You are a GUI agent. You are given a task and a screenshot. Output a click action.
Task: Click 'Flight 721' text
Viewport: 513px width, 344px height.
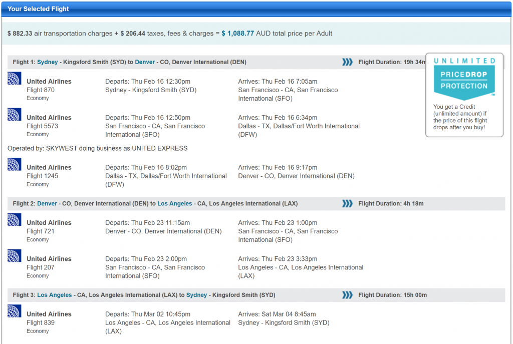tap(41, 231)
